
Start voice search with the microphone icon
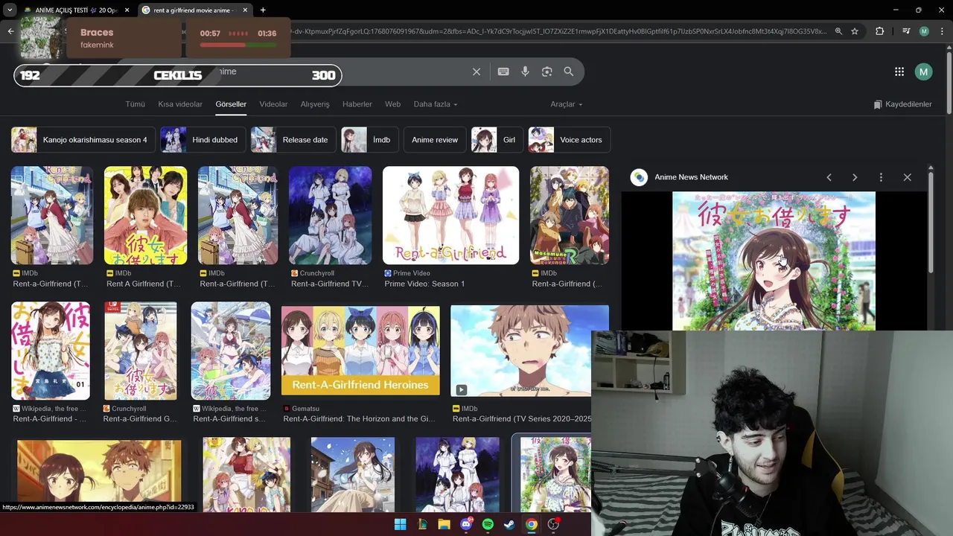(525, 71)
